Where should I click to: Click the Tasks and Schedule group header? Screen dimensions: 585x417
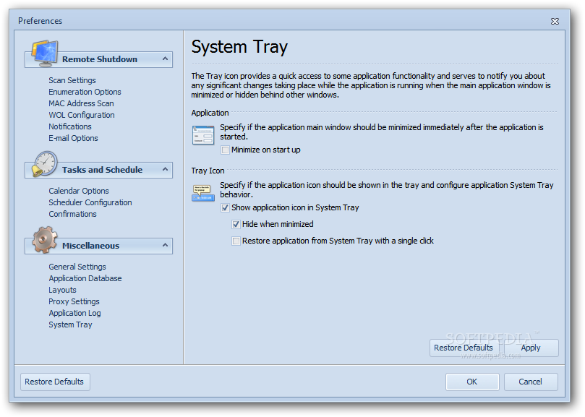pyautogui.click(x=99, y=170)
